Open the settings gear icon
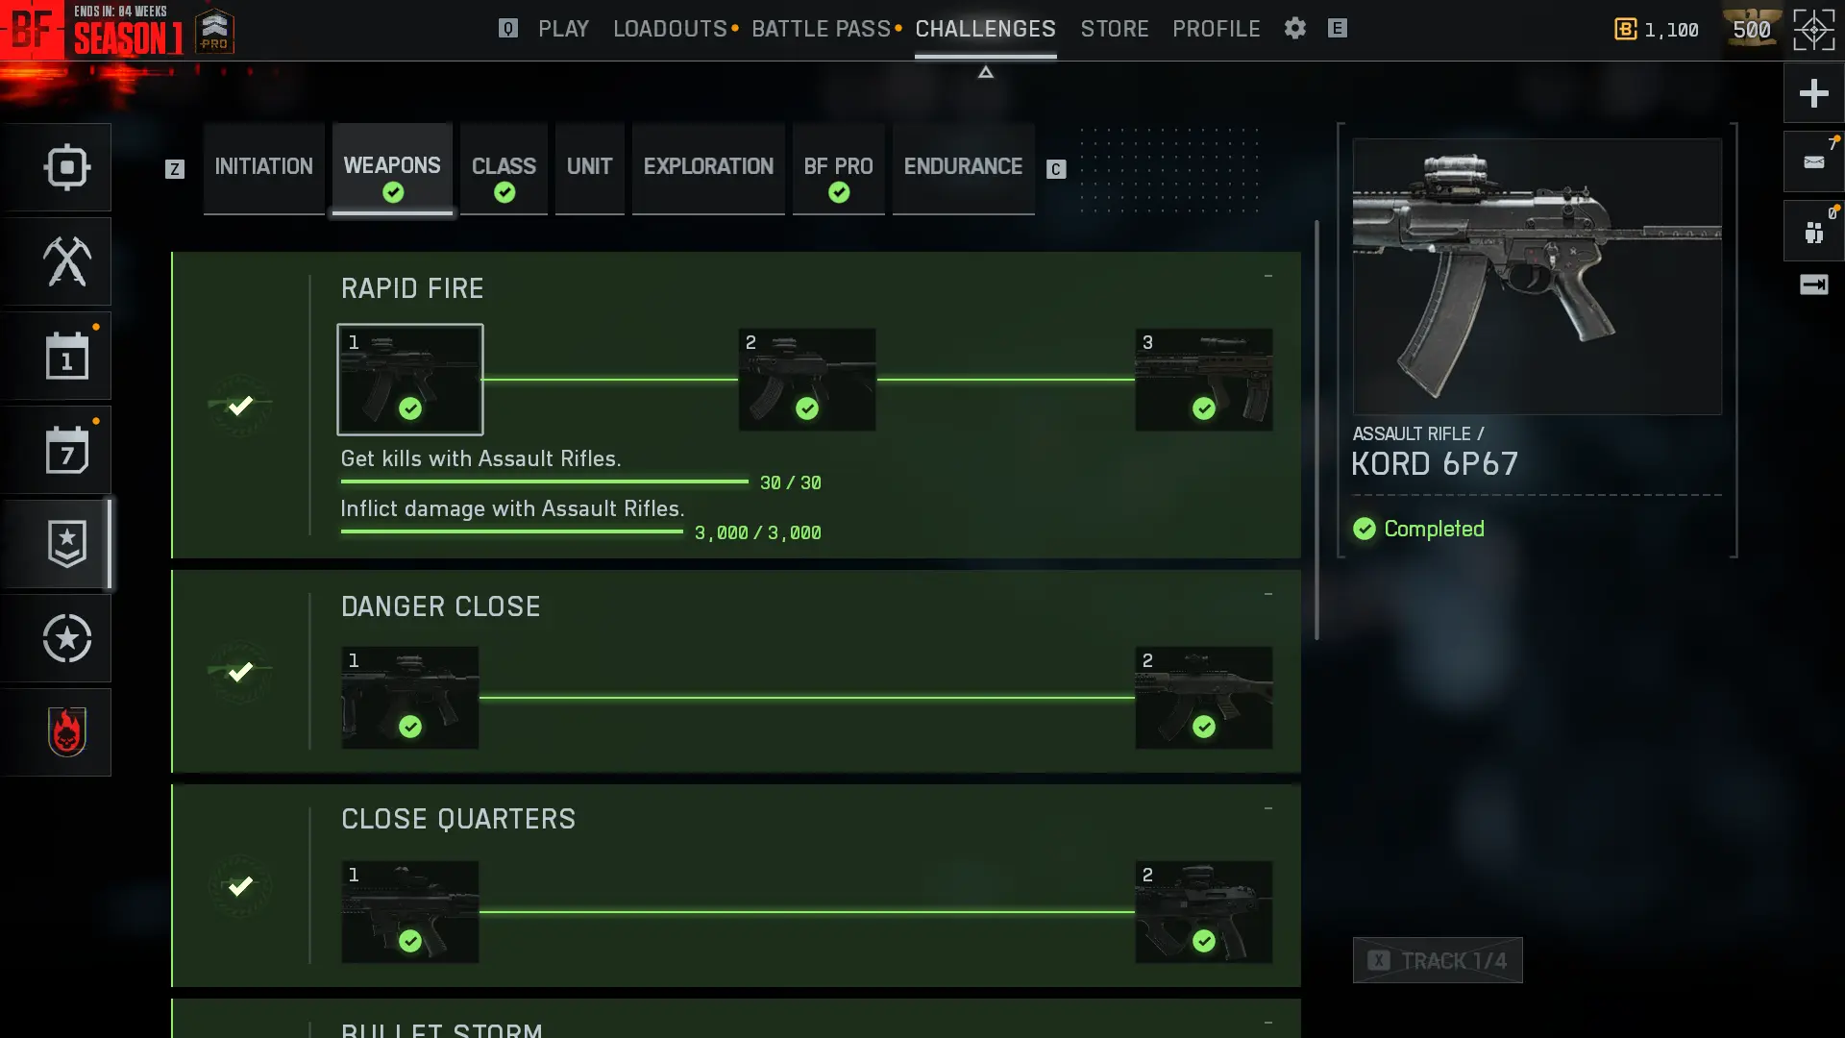Image resolution: width=1845 pixels, height=1038 pixels. pos(1295,29)
